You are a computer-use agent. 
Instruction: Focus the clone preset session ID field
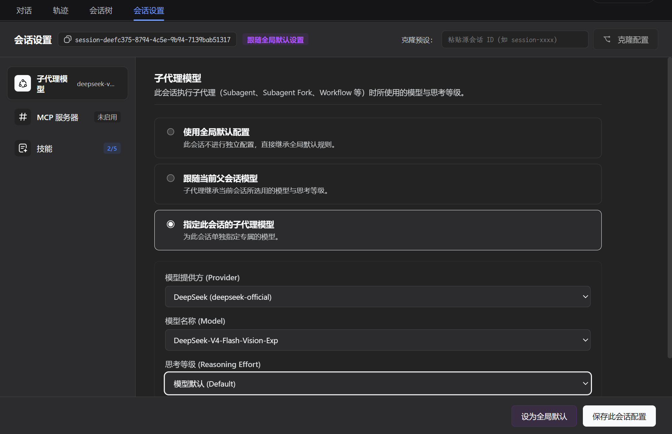point(515,39)
